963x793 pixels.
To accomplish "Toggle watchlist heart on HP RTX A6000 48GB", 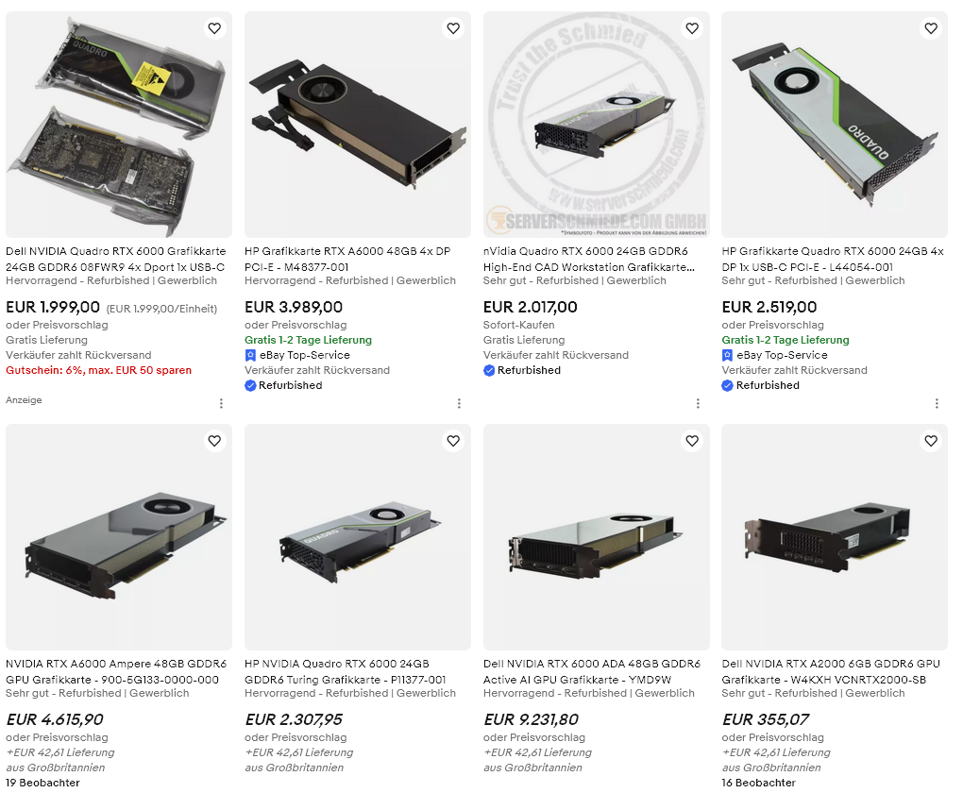I will pos(453,28).
